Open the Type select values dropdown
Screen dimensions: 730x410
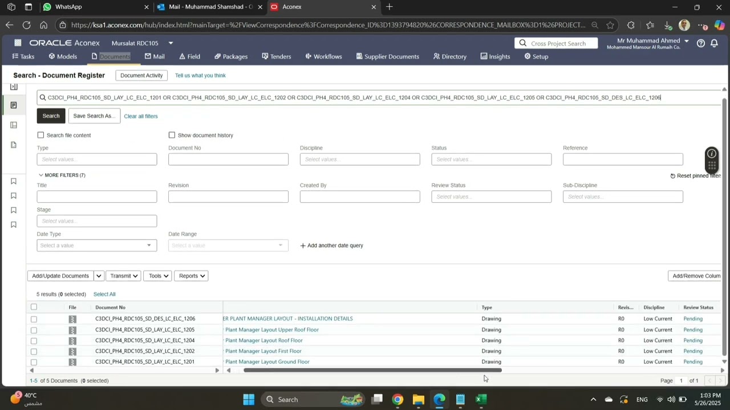point(97,159)
